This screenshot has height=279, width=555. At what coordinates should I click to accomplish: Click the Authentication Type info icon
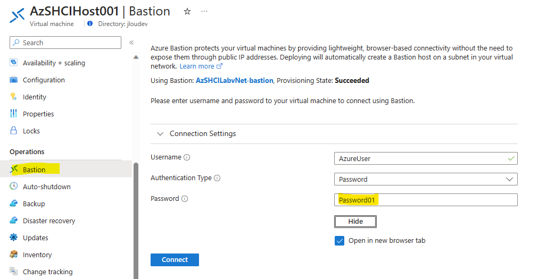[217, 178]
